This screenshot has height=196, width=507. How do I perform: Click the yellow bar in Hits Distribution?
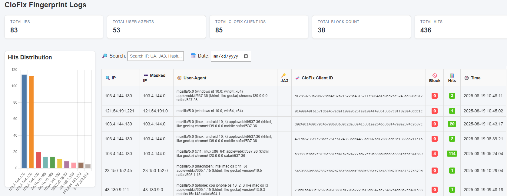click(59, 164)
